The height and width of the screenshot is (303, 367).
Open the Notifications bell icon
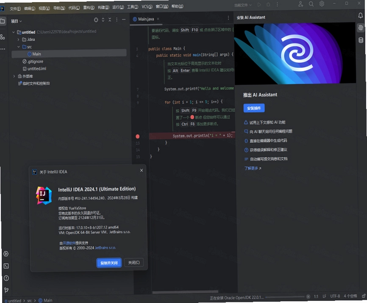361,15
